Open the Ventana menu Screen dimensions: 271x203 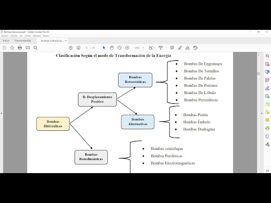click(x=37, y=36)
